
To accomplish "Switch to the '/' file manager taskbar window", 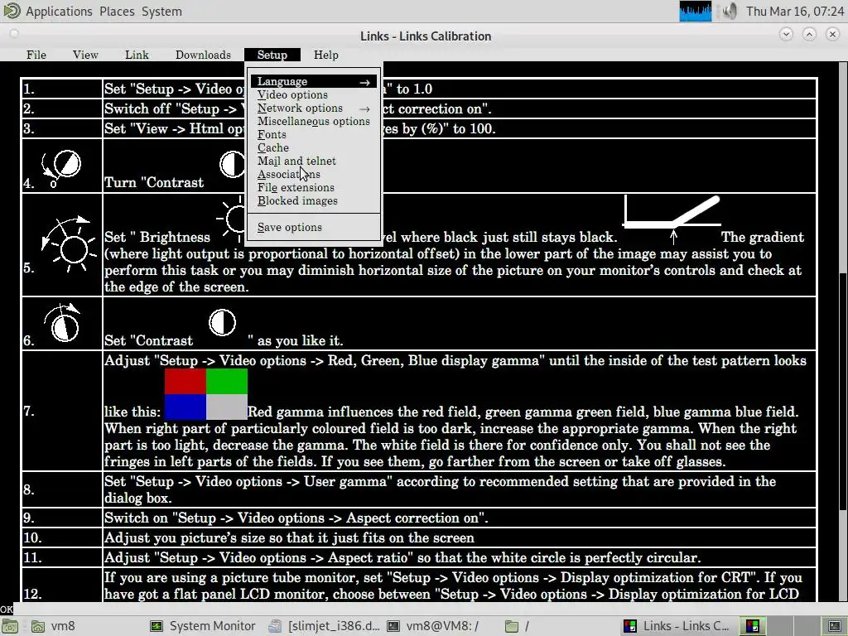I will coord(518,626).
